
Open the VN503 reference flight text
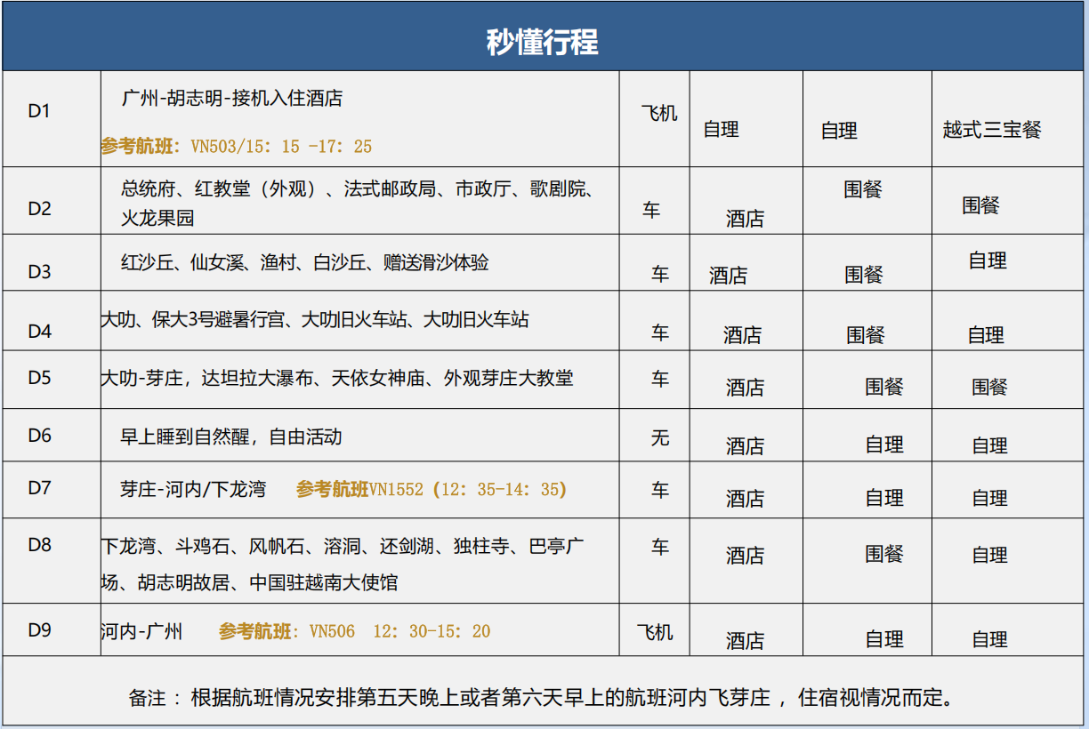point(237,147)
